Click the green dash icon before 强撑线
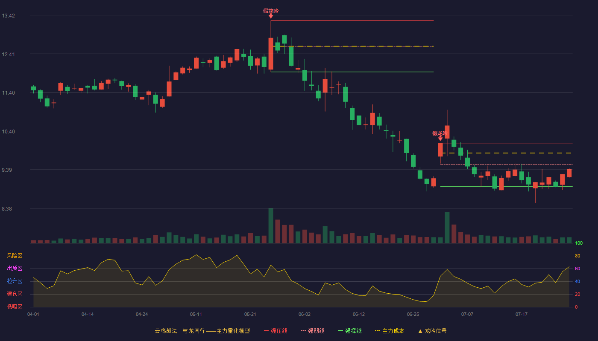 [x=340, y=331]
